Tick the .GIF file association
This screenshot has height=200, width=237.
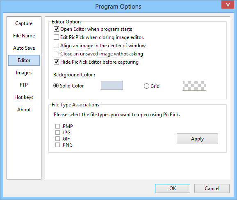point(57,138)
